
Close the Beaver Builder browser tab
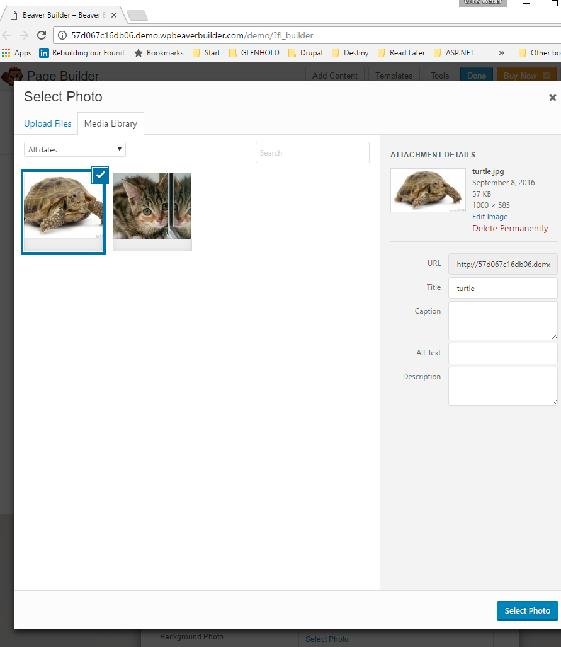114,15
